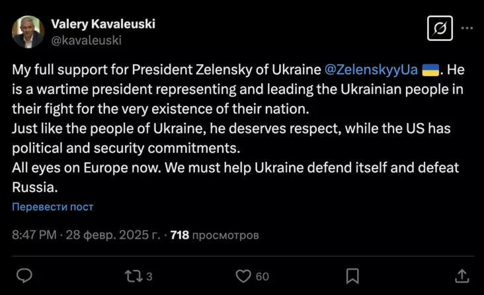
Task: Bookmark this post
Action: point(353,274)
